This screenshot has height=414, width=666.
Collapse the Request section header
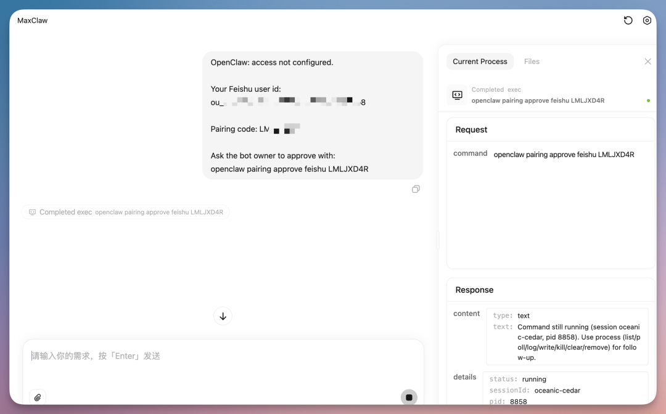pos(472,129)
